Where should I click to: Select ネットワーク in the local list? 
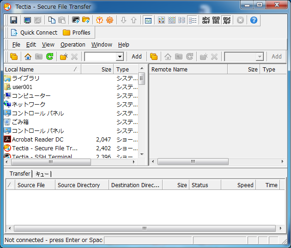71,105
